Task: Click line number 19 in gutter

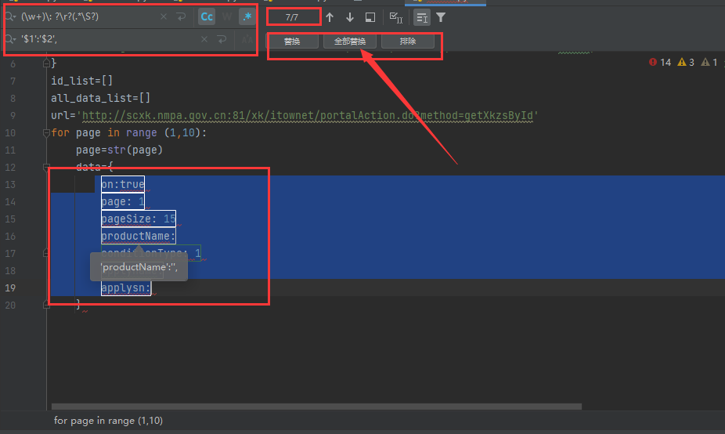Action: (10, 288)
